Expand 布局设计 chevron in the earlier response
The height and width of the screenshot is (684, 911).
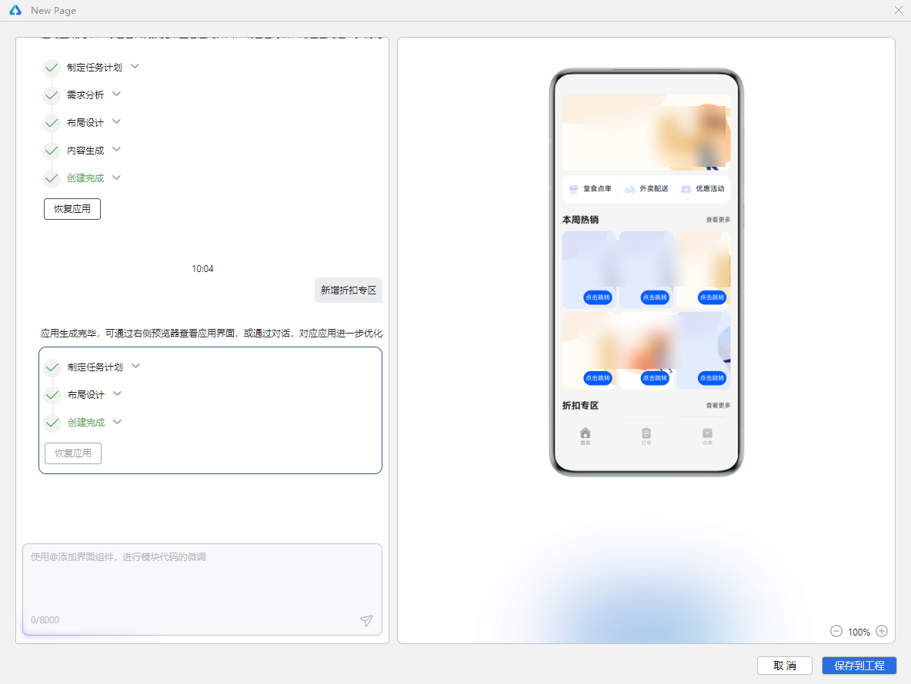116,122
